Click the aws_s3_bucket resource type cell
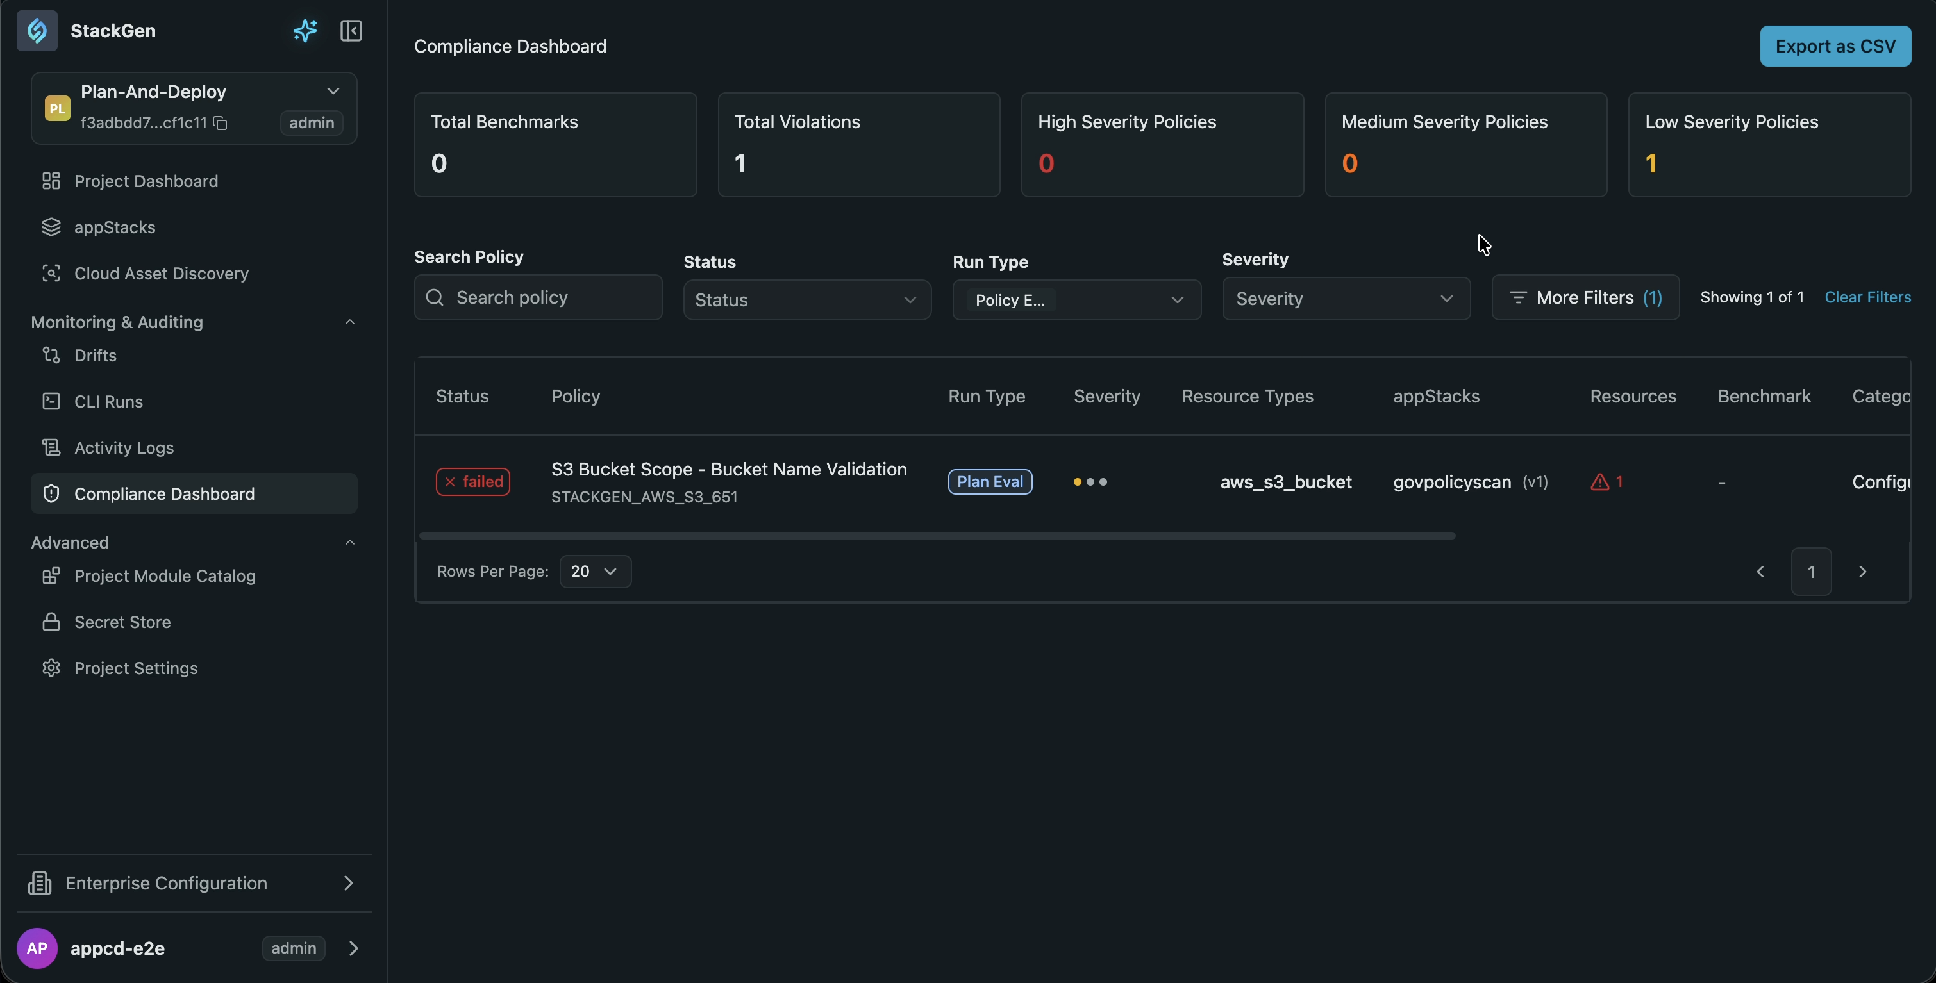This screenshot has height=983, width=1936. 1286,483
